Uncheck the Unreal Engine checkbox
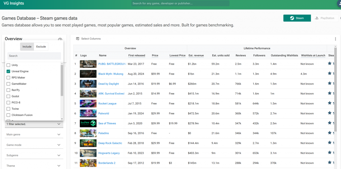This screenshot has height=169, width=341. pyautogui.click(x=8, y=71)
